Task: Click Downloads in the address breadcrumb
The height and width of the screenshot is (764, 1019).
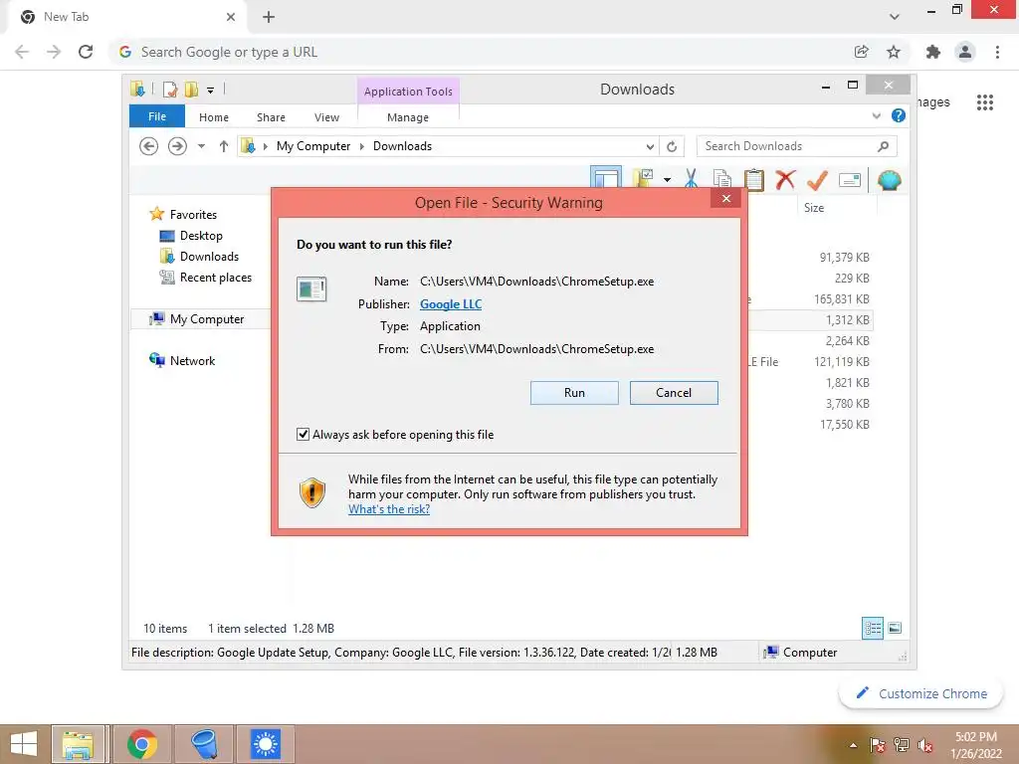Action: (402, 146)
